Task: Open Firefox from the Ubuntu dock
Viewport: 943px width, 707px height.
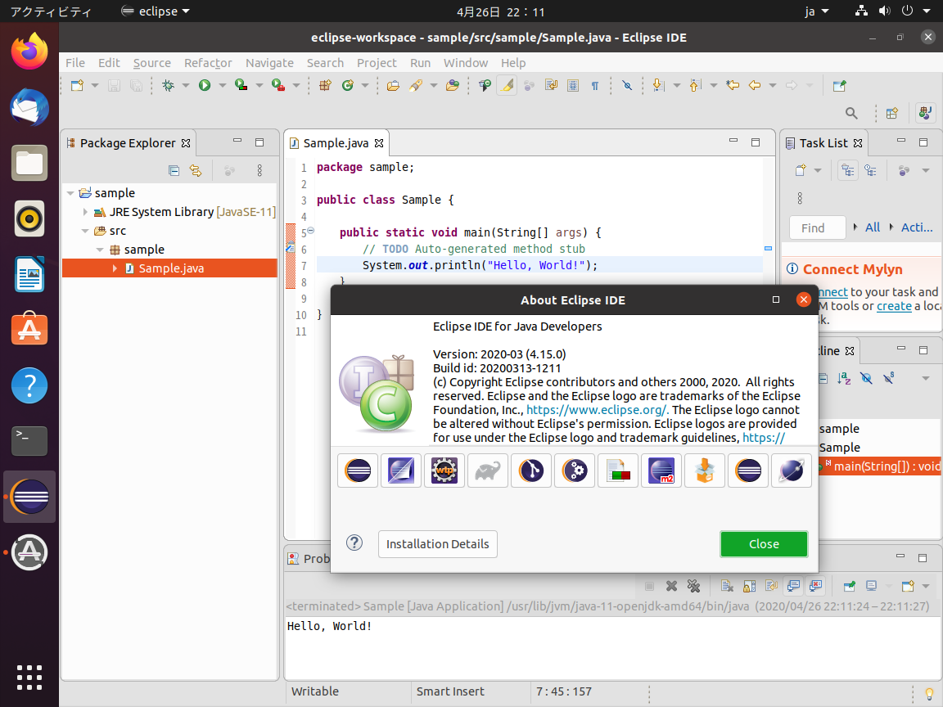Action: point(29,51)
